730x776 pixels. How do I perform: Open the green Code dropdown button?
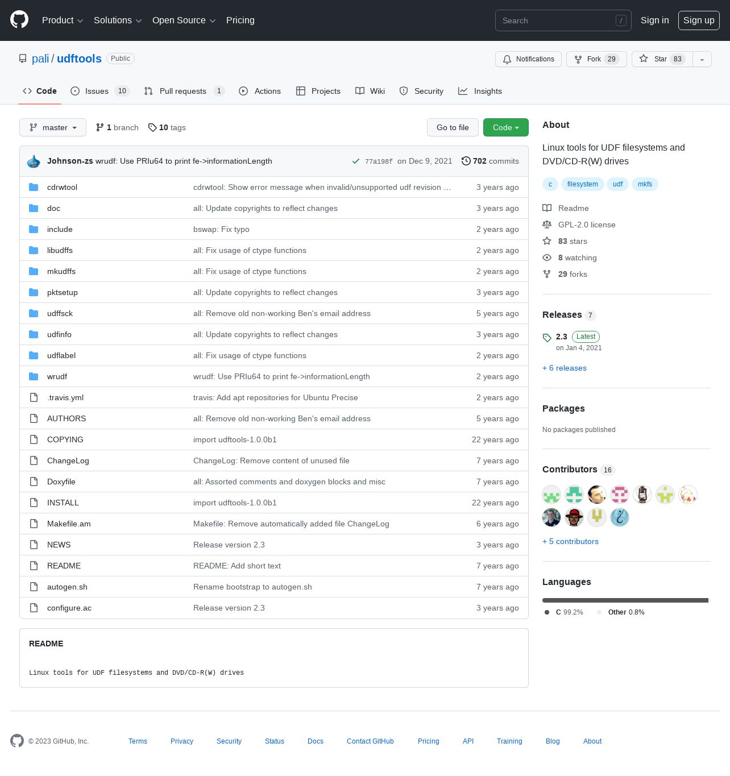click(x=506, y=127)
